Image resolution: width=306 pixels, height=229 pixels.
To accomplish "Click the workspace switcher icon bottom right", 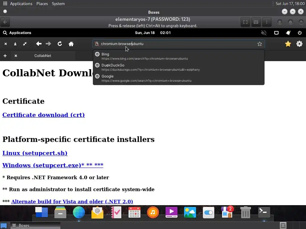I will coord(283,225).
